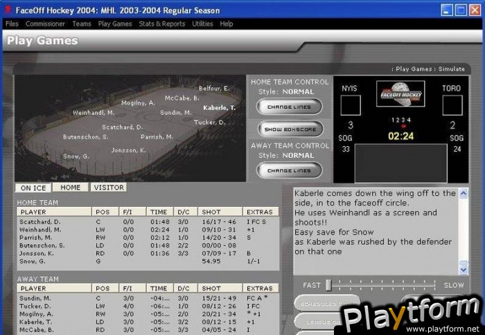Click the Play Games breadcrumb link
Viewport: 485px width, 335px height.
[x=414, y=69]
